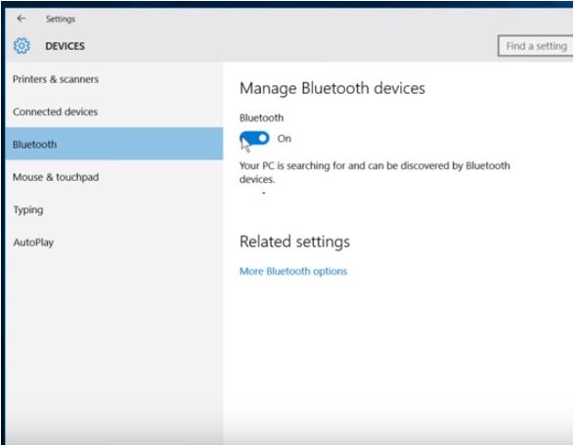Select the Bluetooth sidebar item
Image resolution: width=574 pixels, height=446 pixels.
point(114,144)
